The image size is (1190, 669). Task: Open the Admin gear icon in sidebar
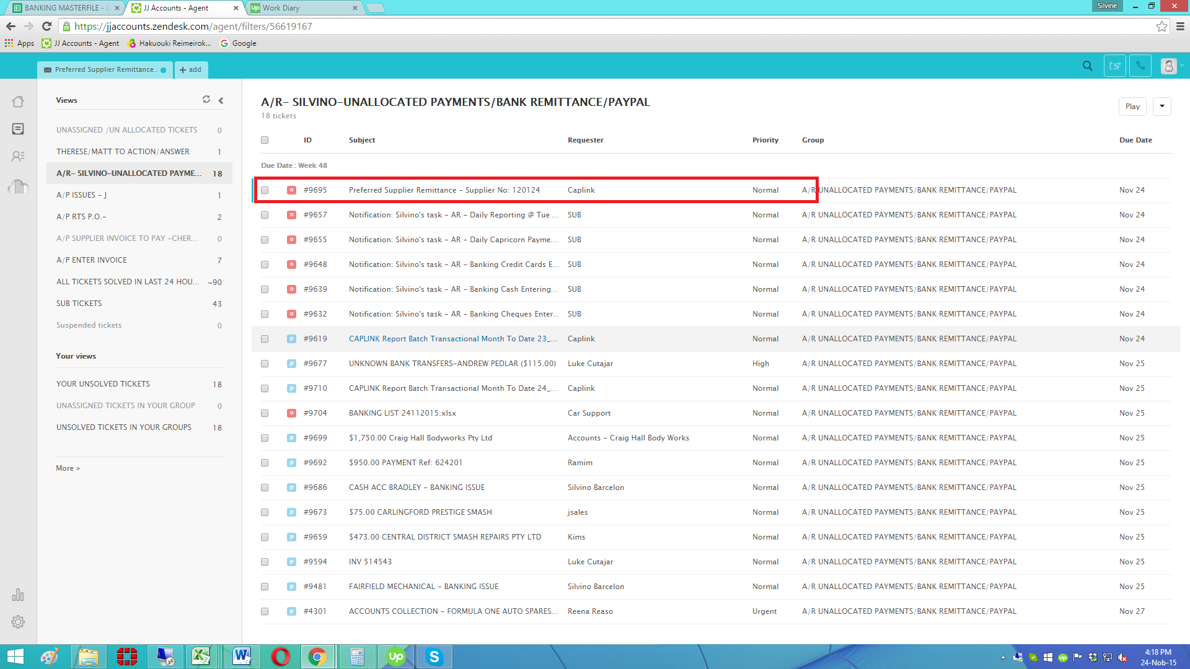pos(18,622)
